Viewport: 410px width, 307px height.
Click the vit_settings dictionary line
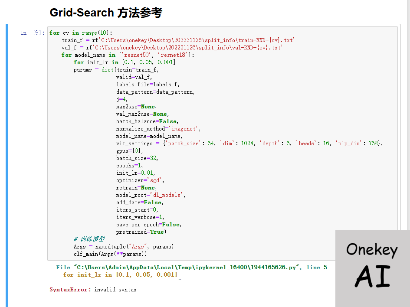(x=249, y=144)
